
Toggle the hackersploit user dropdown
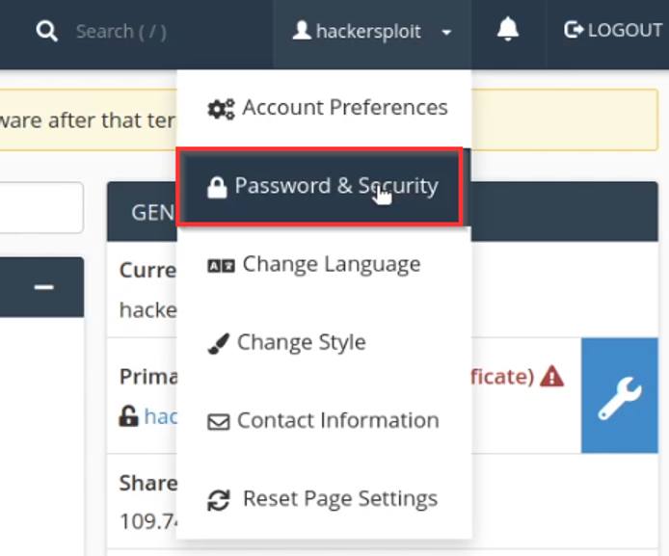pyautogui.click(x=371, y=32)
